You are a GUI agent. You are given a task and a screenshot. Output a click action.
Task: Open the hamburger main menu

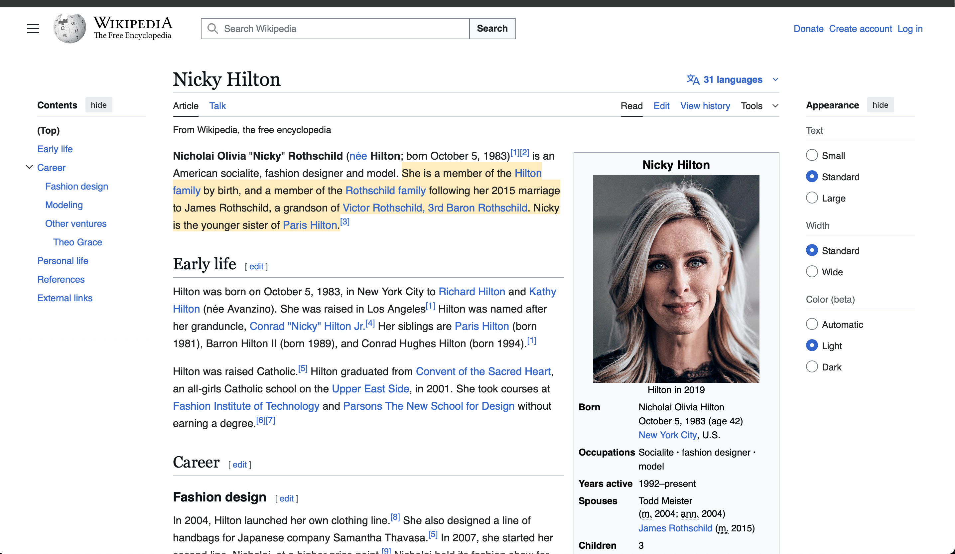pos(33,28)
